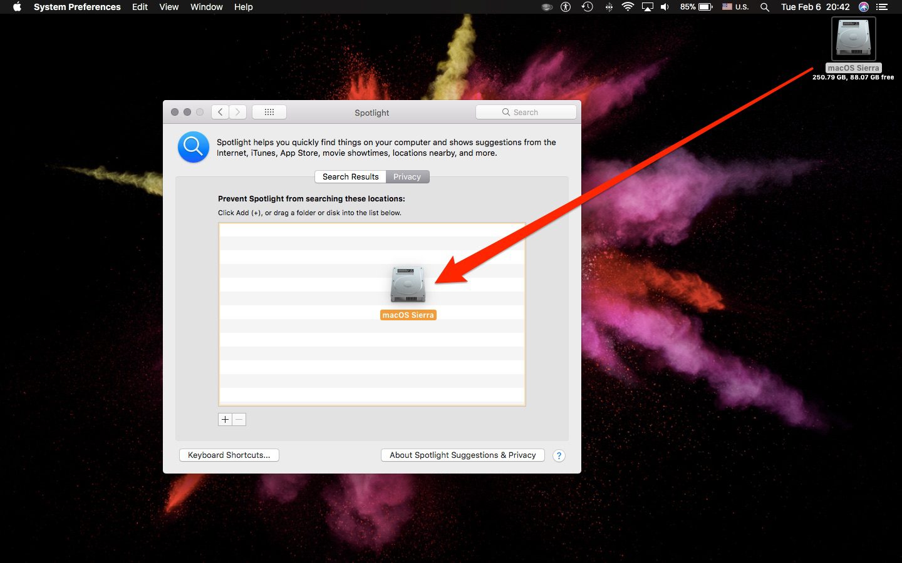The height and width of the screenshot is (563, 902).
Task: Open the volume control in menu bar
Action: point(665,7)
